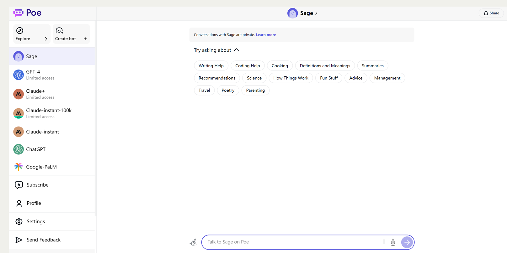
Task: Follow the Learn more privacy link
Action: tap(266, 35)
